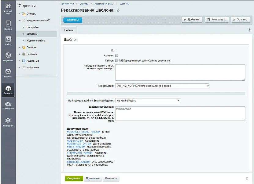Go back via the blue Шаблоны button
Image resolution: width=254 pixels, height=184 pixels.
click(72, 20)
